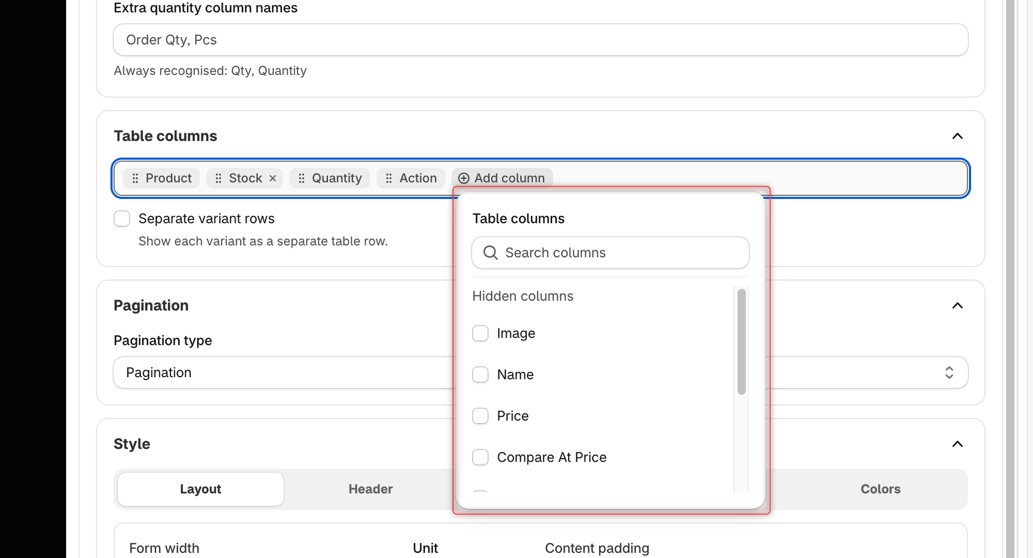Viewport: 1033px width, 558px height.
Task: Click the 'Form width' label
Action: (x=164, y=548)
